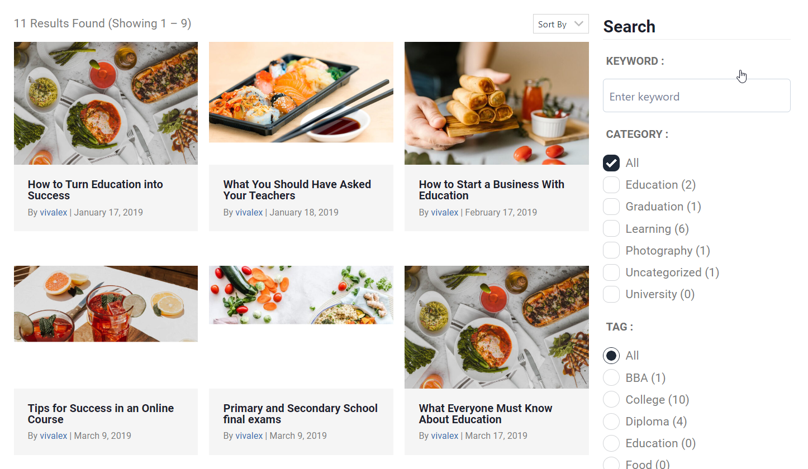Tick the University (0) category checkbox

pyautogui.click(x=611, y=294)
